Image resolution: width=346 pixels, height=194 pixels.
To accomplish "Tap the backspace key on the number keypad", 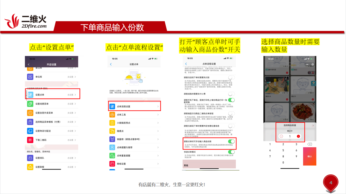I will (310, 144).
